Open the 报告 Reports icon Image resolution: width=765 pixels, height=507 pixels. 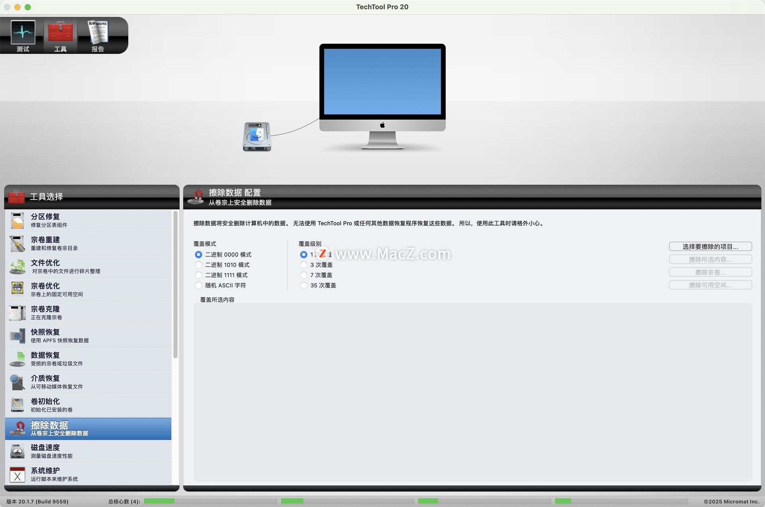[x=98, y=32]
